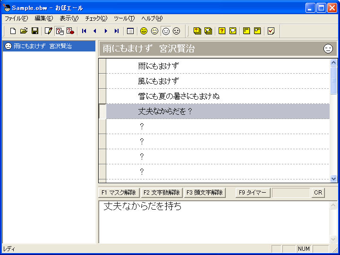Open the チェック(C) menu
Viewport: 340px width, 255px height.
coord(96,18)
